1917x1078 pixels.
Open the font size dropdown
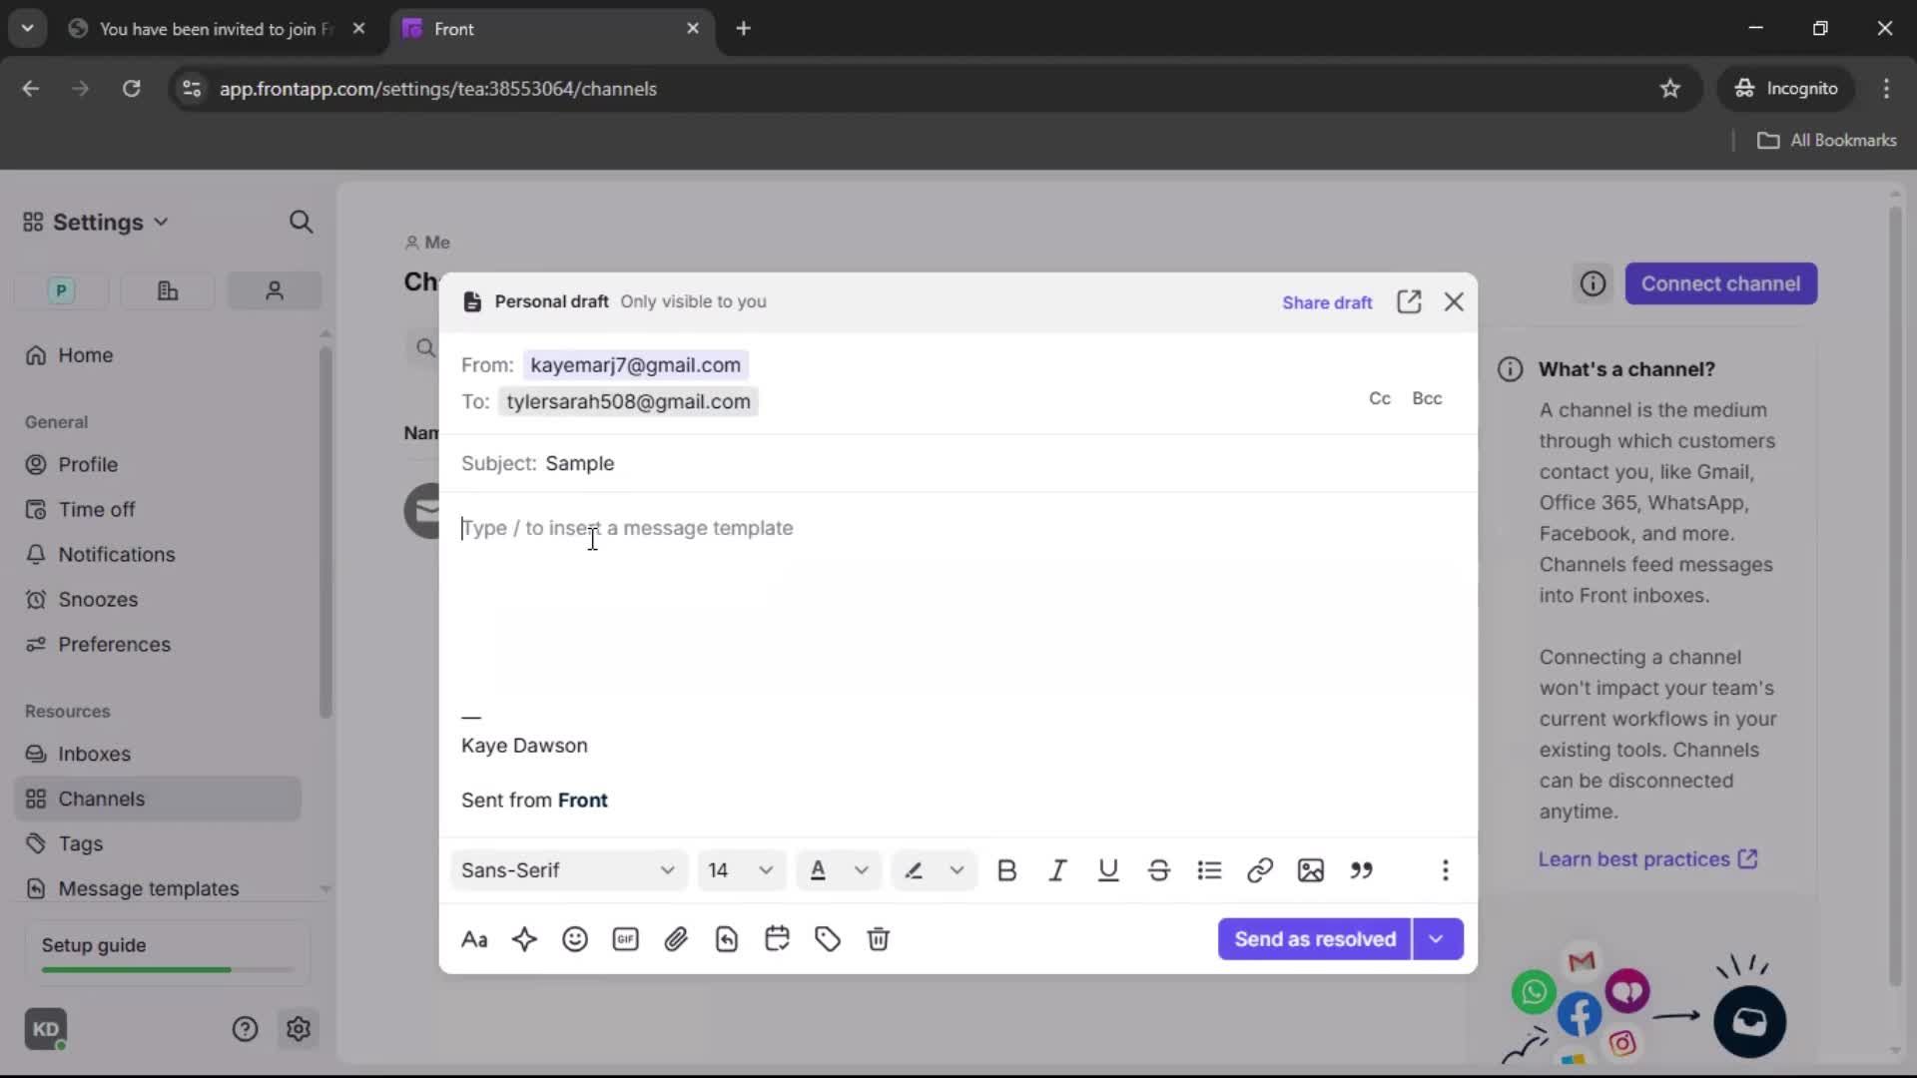[741, 870]
